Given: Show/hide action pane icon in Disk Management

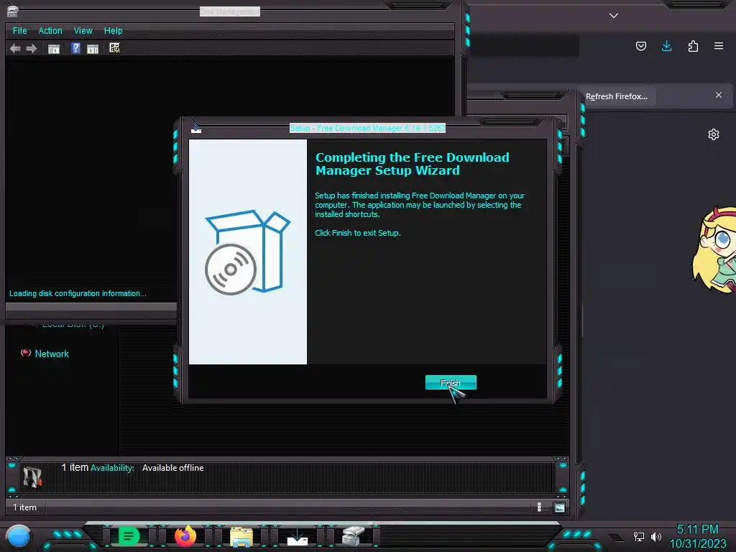Looking at the screenshot, I should tap(93, 49).
